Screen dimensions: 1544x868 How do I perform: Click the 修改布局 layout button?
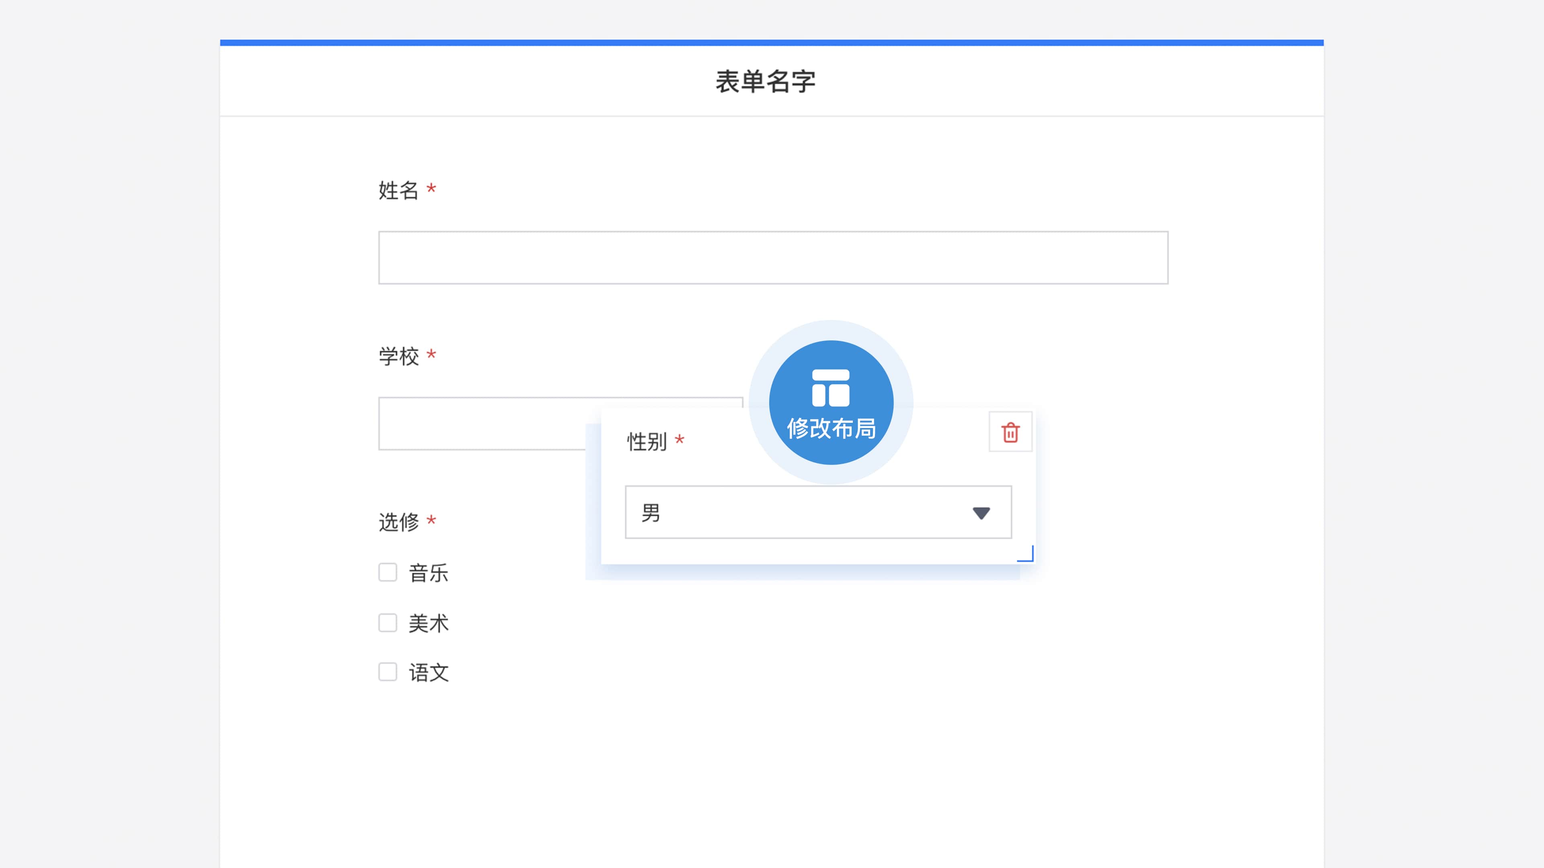pos(831,403)
